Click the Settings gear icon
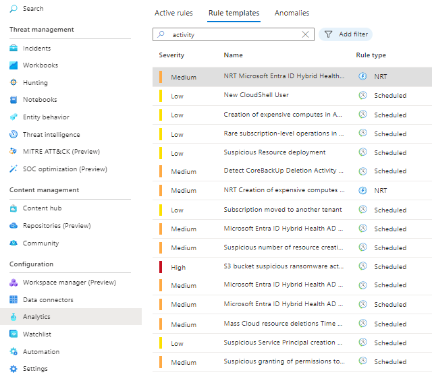This screenshot has width=432, height=383. click(x=13, y=369)
